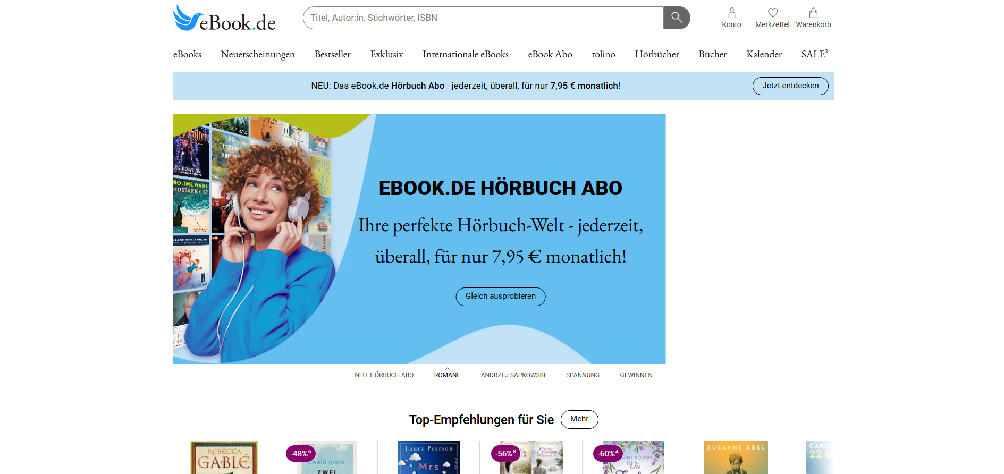1004x474 pixels.
Task: Switch to the ANDRZEJ SAPKOWSKI slide tab
Action: click(x=513, y=375)
